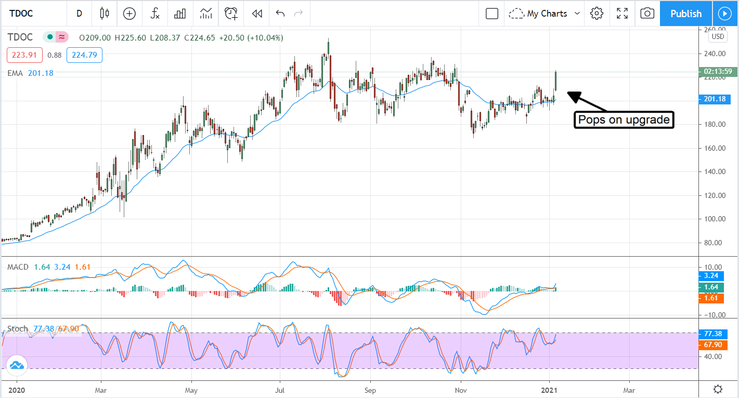739x398 pixels.
Task: Open the D timeframe interval dropdown
Action: tap(79, 14)
